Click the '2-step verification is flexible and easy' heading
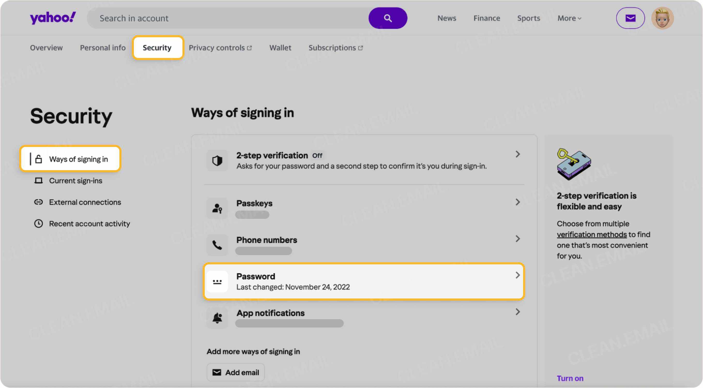This screenshot has width=703, height=388. (x=597, y=201)
